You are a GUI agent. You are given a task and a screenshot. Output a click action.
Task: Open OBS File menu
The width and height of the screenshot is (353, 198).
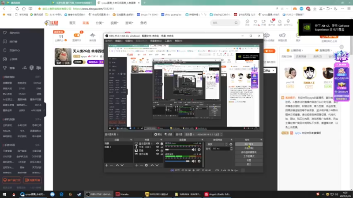tap(109, 41)
